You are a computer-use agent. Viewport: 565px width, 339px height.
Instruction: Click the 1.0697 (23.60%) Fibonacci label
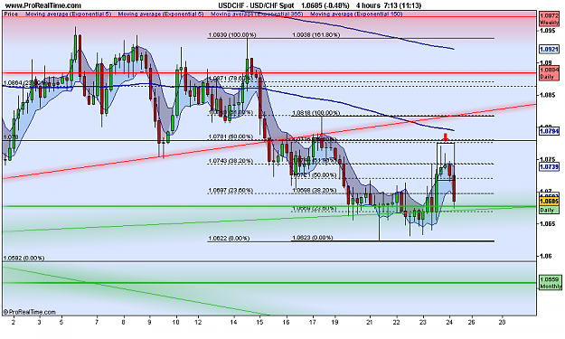tap(231, 190)
